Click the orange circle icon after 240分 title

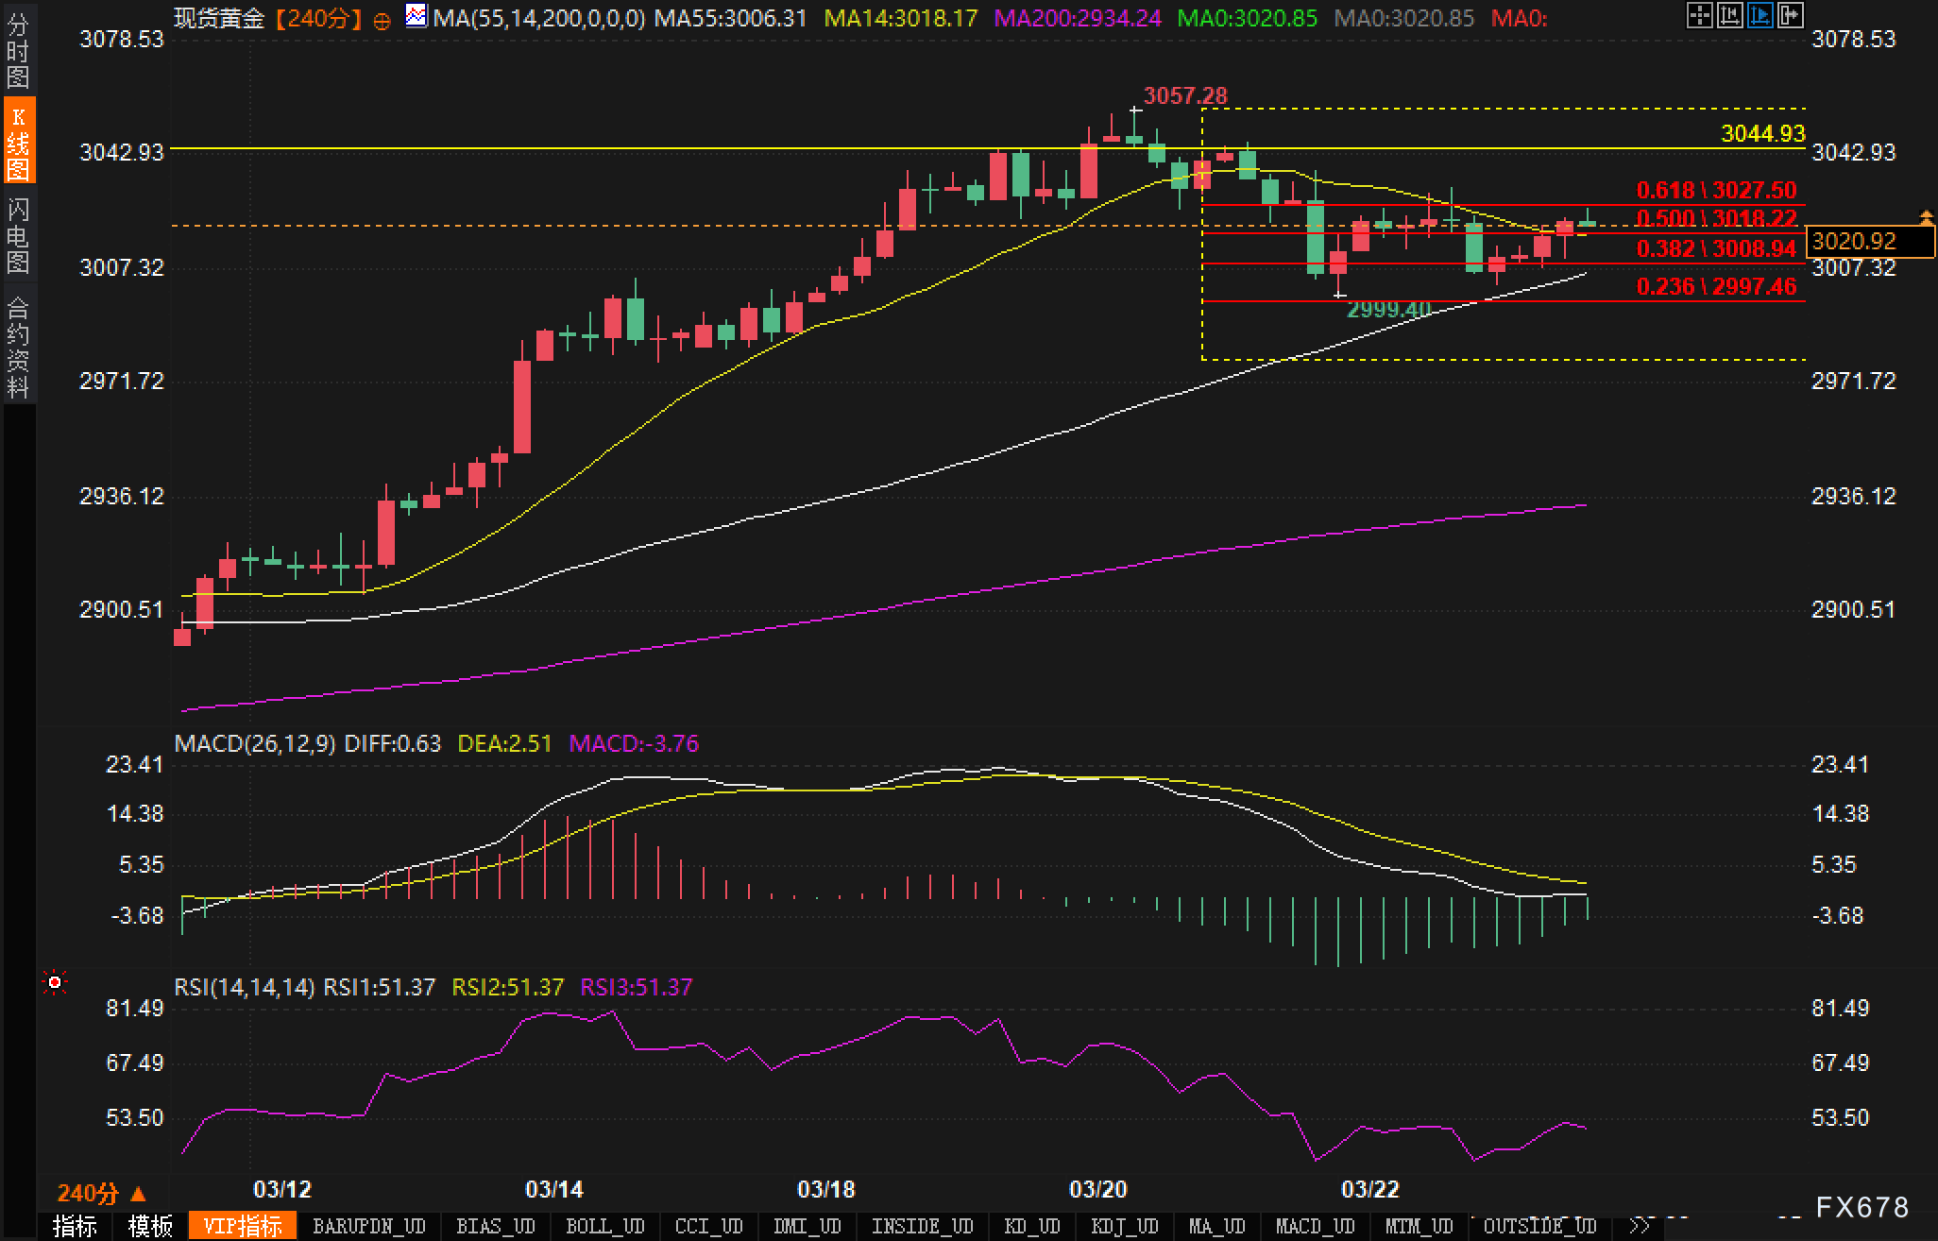[382, 21]
